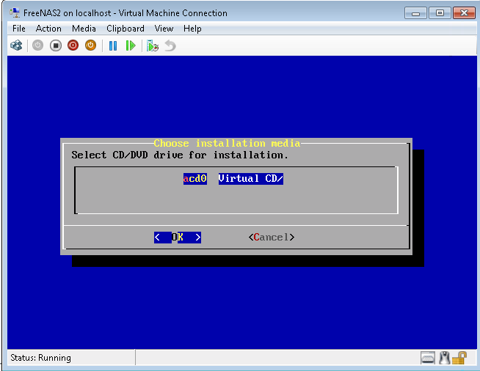
Task: Take a snapshot of the VM
Action: [153, 46]
